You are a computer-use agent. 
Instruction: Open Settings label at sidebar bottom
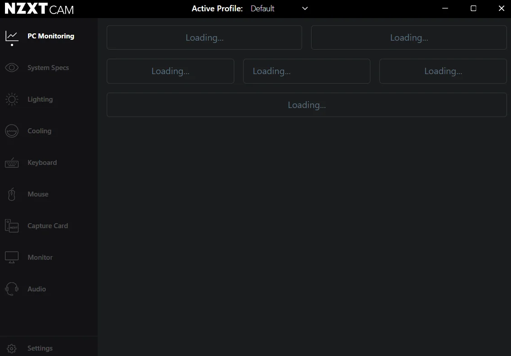pyautogui.click(x=40, y=348)
